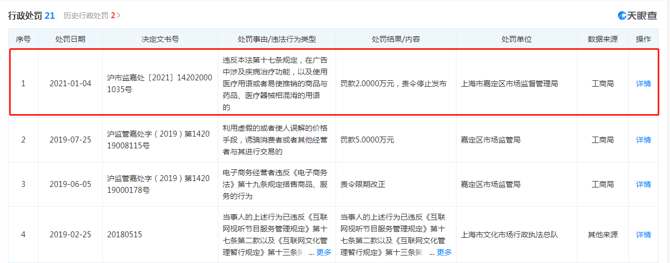Click the 处罚结果/内容 column header
This screenshot has width=670, height=263.
click(396, 40)
